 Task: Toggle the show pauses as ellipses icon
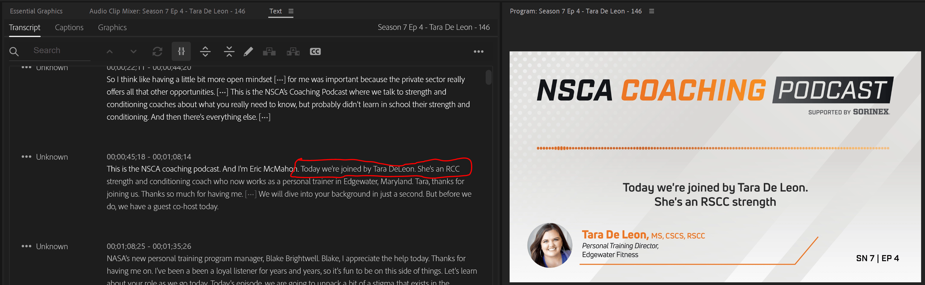tap(181, 51)
